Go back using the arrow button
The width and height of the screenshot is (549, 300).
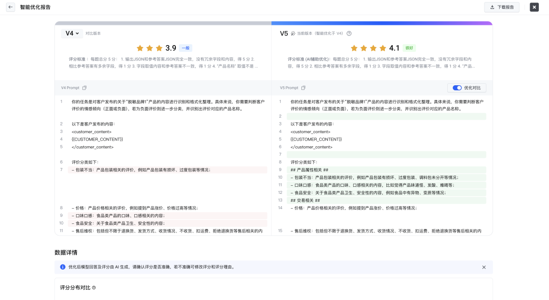point(11,7)
